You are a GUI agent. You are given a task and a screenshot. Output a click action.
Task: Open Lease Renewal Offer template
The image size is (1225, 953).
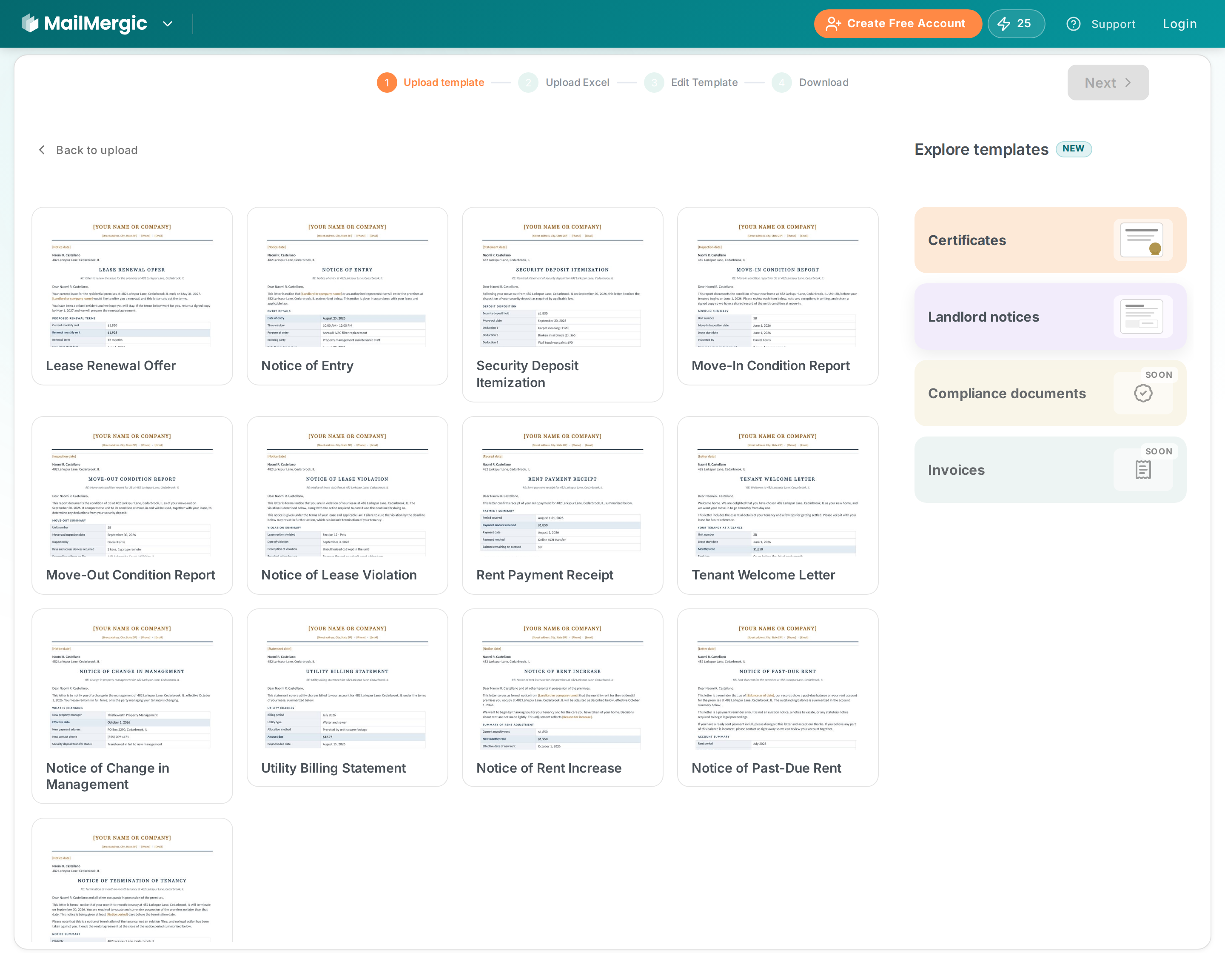(132, 296)
